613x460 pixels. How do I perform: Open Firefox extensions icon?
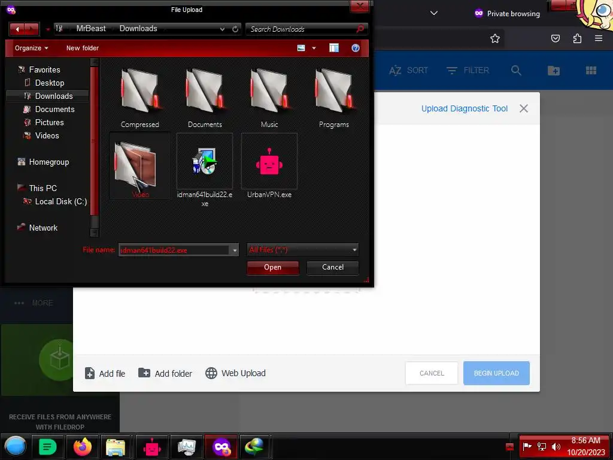click(577, 38)
